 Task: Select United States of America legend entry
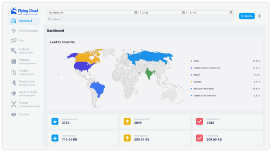pyautogui.click(x=207, y=68)
